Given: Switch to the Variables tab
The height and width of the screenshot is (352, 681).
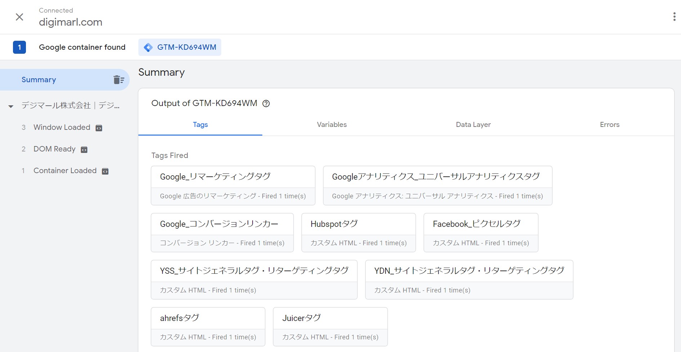Looking at the screenshot, I should coord(332,125).
